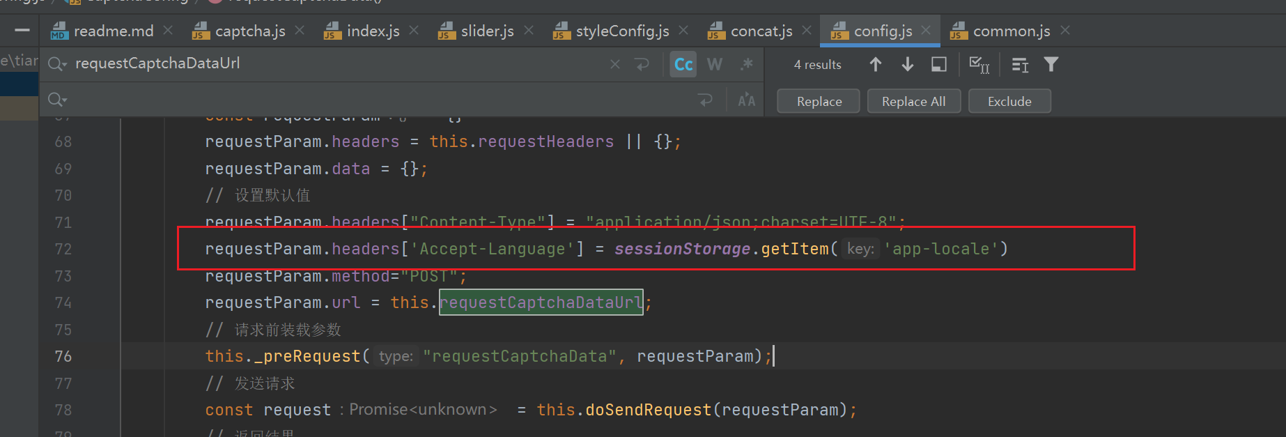Open the concat.js tab
Screen dimensions: 1286x437
(x=750, y=31)
